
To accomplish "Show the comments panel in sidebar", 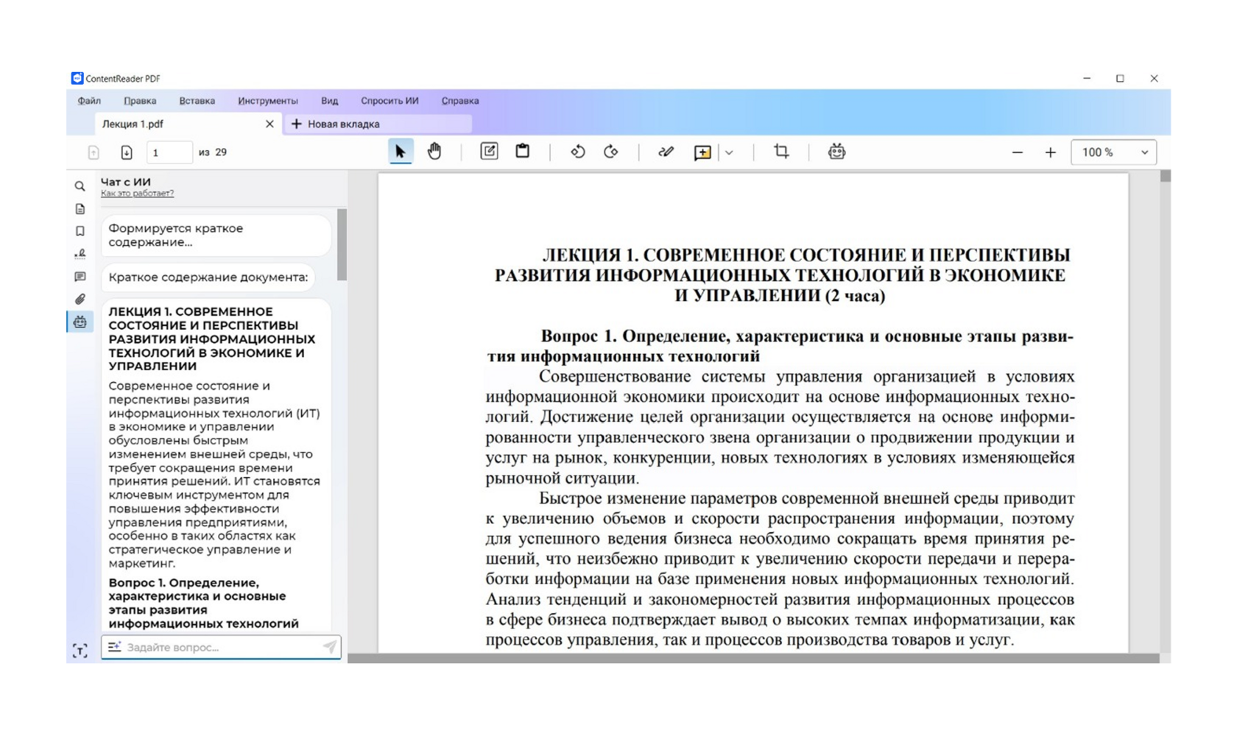I will click(x=80, y=277).
